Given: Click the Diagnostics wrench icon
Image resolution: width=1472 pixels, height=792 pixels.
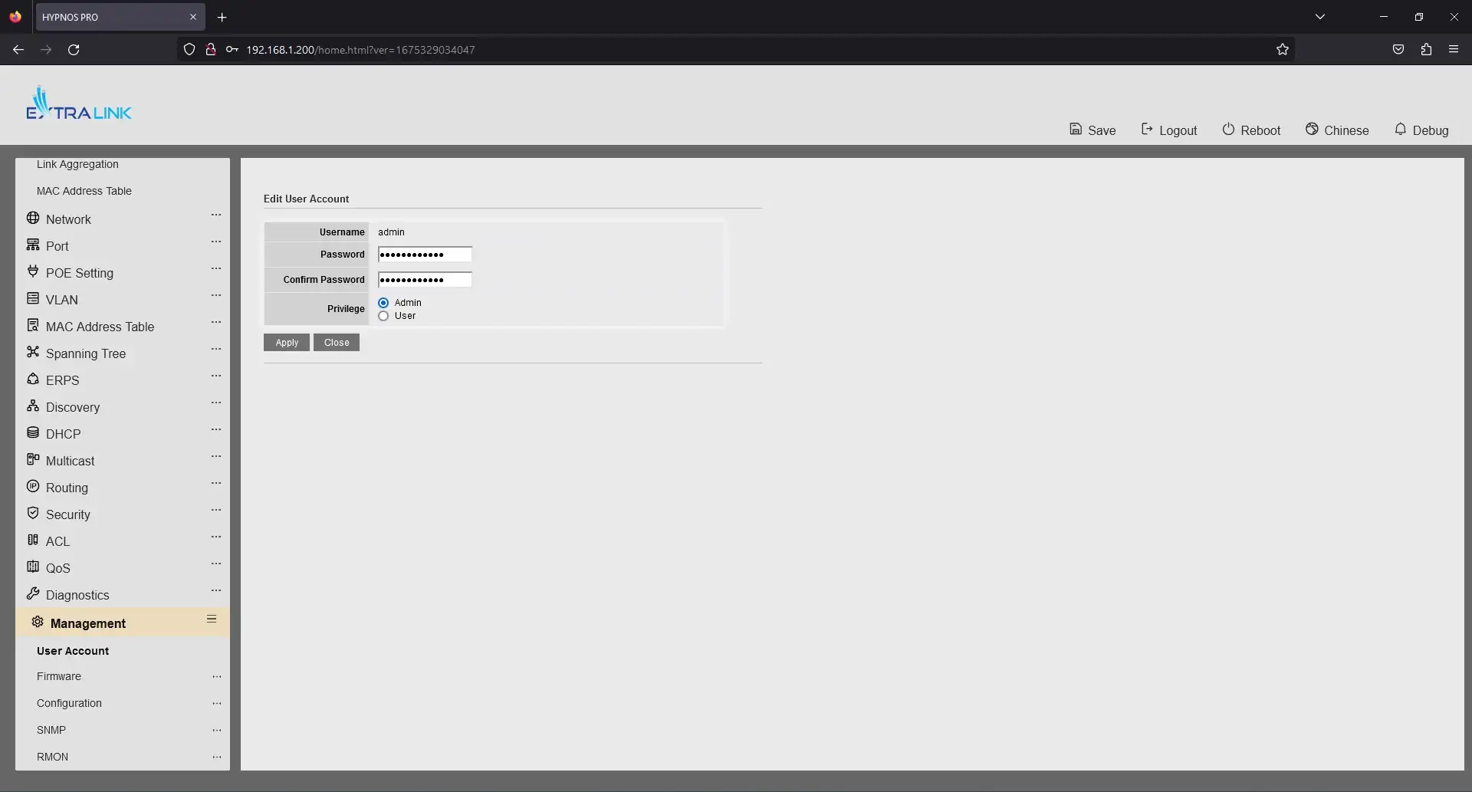Looking at the screenshot, I should (33, 594).
